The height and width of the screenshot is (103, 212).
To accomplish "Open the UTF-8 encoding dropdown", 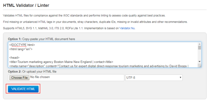I will (x=154, y=78).
